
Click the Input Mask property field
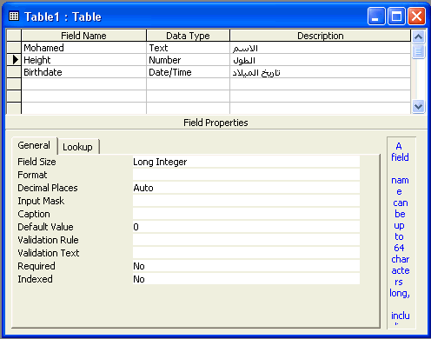[246, 201]
